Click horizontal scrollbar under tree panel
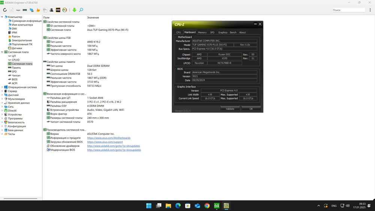Image resolution: width=375 pixels, height=211 pixels. (x=21, y=198)
